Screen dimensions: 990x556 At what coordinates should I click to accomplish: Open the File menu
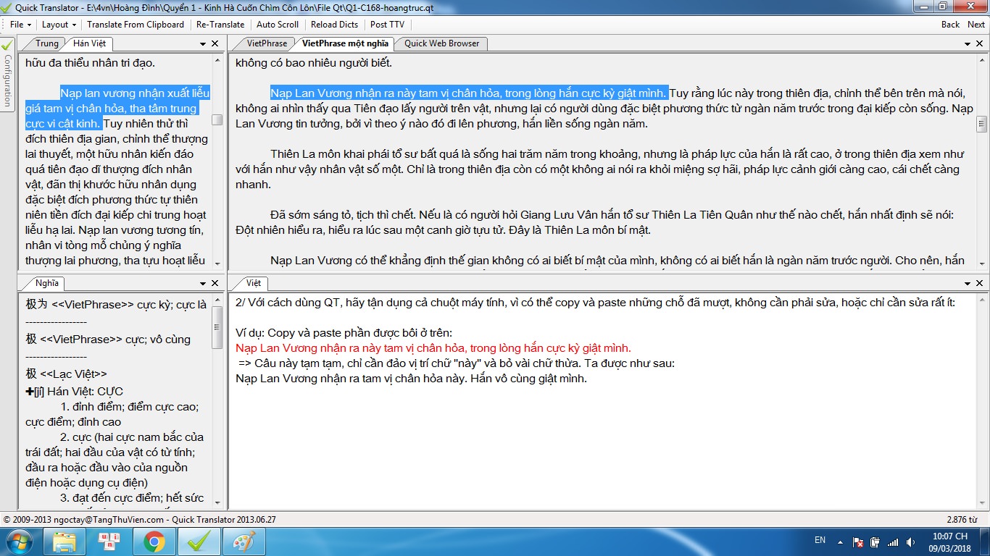(x=20, y=25)
